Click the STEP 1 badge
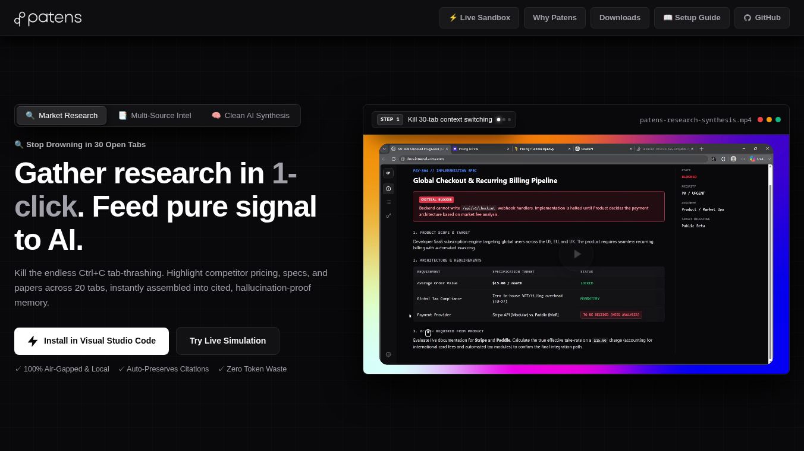The image size is (804, 451). click(x=390, y=120)
